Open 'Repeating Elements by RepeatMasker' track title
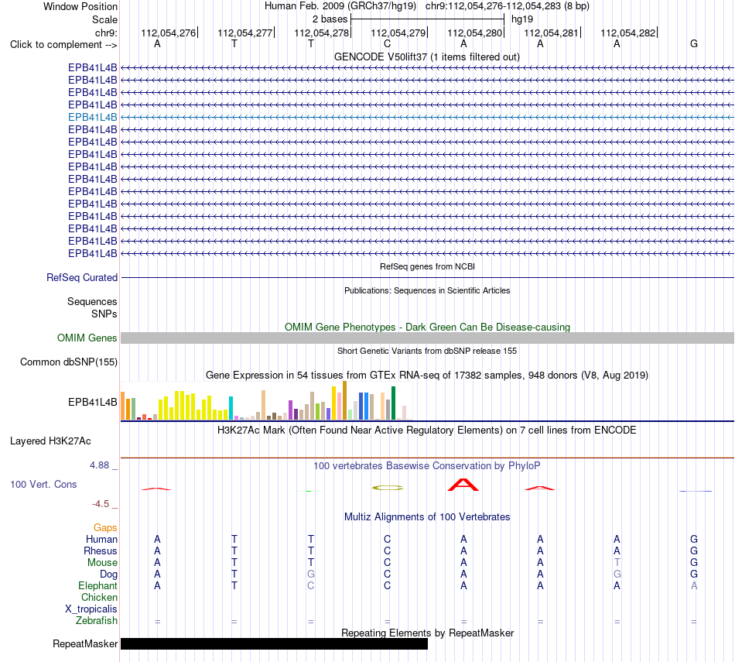This screenshot has width=735, height=662. pos(427,633)
